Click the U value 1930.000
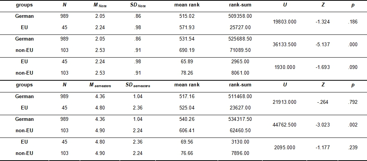The height and width of the screenshot is (161, 367). pyautogui.click(x=285, y=67)
